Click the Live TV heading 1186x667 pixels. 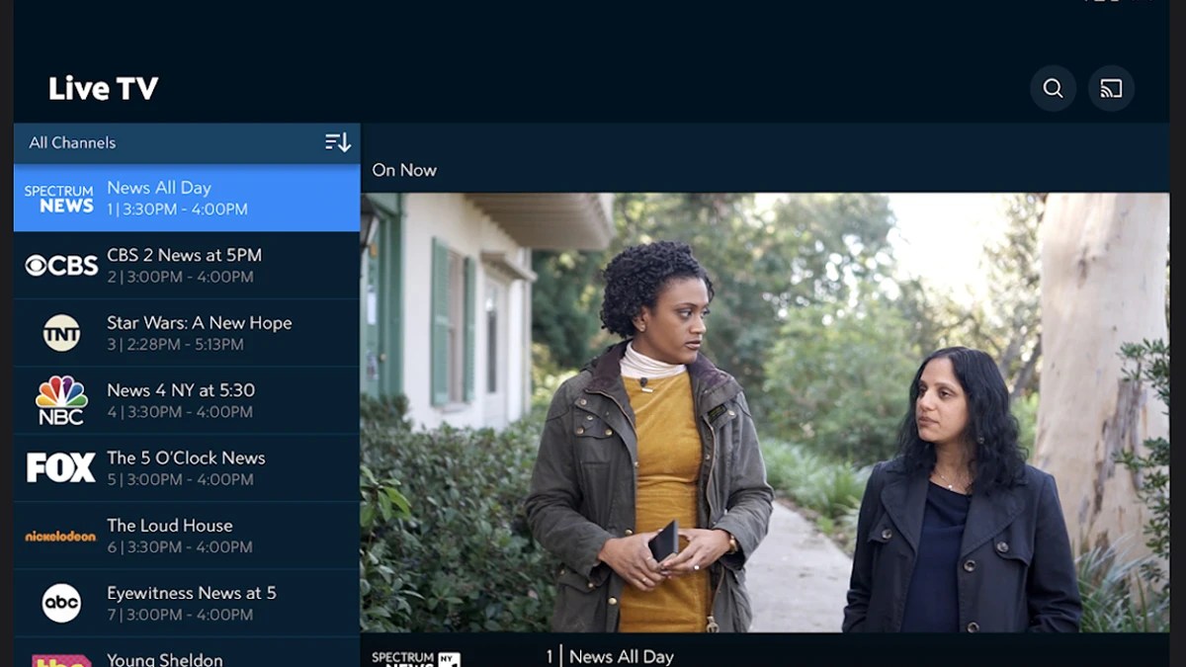(x=102, y=88)
